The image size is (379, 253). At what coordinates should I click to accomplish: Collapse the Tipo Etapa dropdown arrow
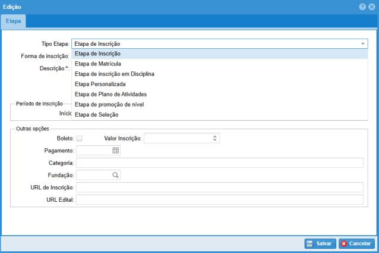tap(362, 43)
